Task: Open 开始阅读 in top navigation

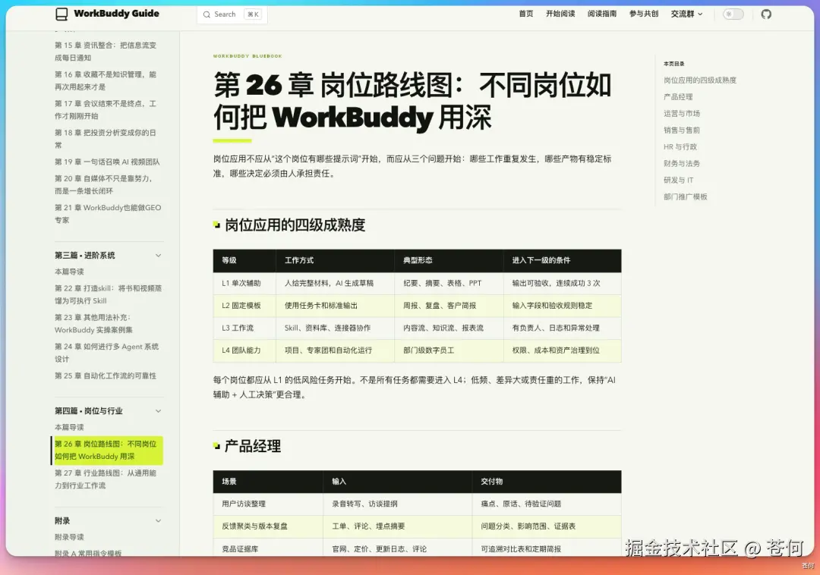Action: point(560,14)
